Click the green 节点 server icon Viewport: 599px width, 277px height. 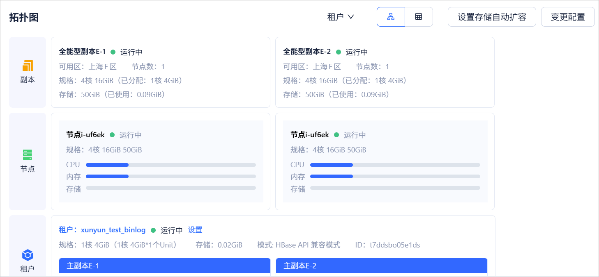(x=28, y=155)
